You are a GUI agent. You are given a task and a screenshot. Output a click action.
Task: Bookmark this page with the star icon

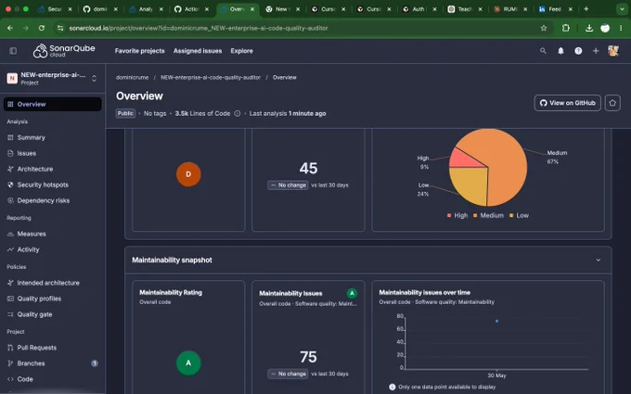544,28
